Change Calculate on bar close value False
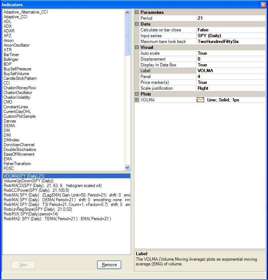The width and height of the screenshot is (268, 280). pos(231,30)
